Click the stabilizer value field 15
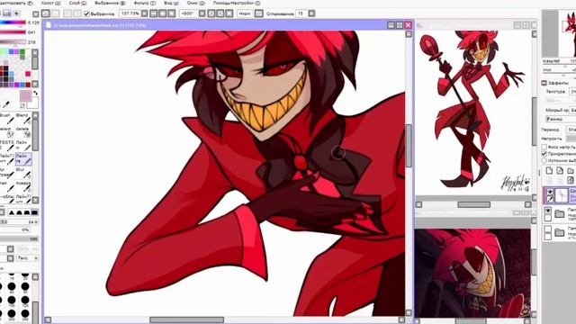This screenshot has height=324, width=576. (301, 13)
